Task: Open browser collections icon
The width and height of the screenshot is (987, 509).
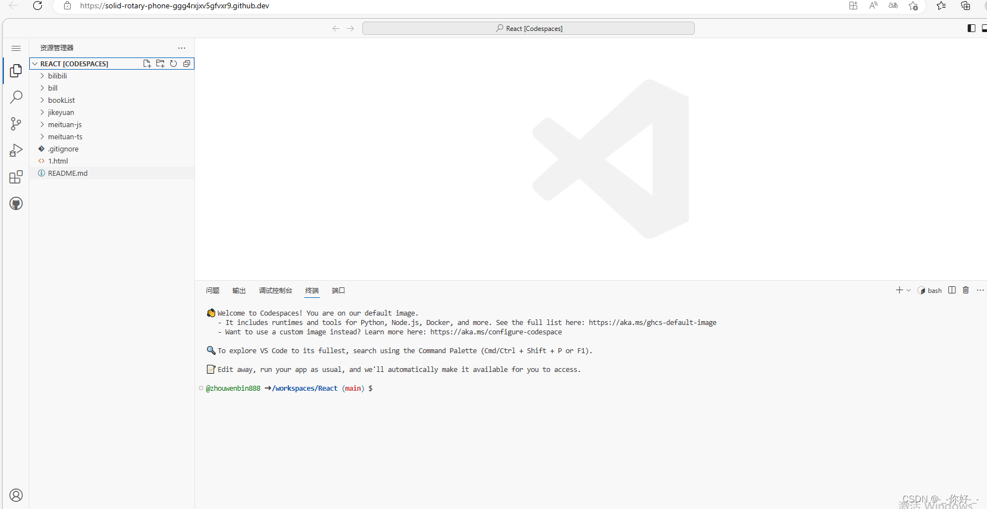Action: coord(965,6)
